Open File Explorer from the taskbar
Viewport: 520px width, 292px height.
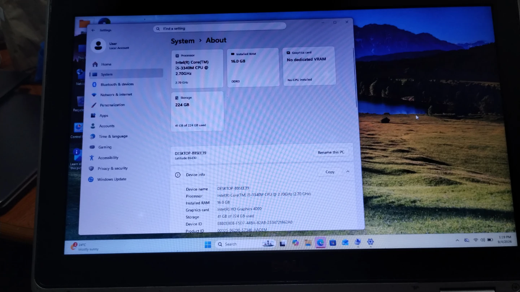pos(308,243)
